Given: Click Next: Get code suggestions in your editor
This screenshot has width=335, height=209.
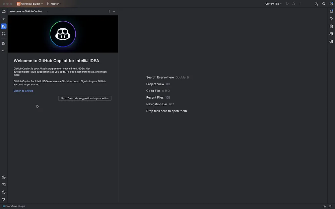Looking at the screenshot, I should tap(85, 98).
